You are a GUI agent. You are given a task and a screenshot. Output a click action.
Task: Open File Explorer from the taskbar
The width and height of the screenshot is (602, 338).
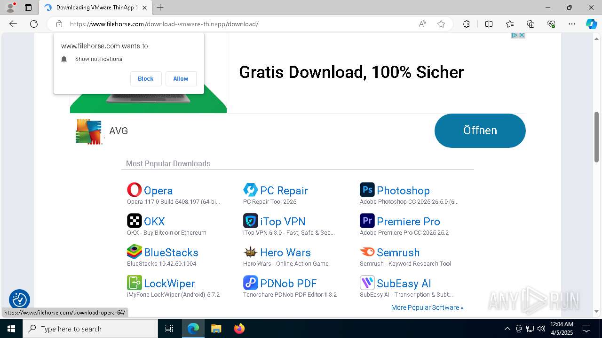[x=216, y=329]
